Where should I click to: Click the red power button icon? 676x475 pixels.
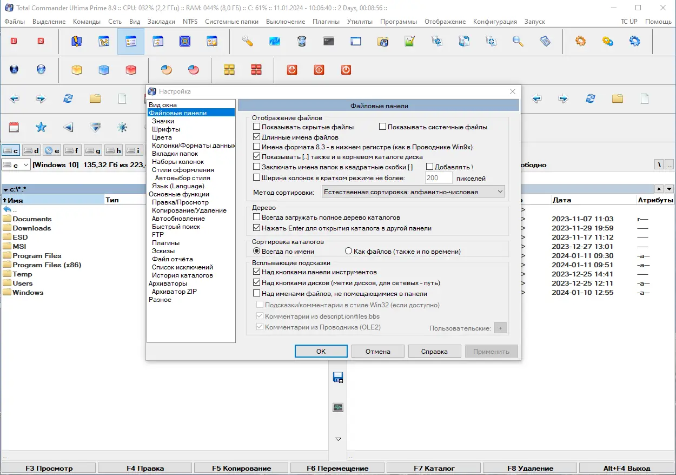(292, 70)
